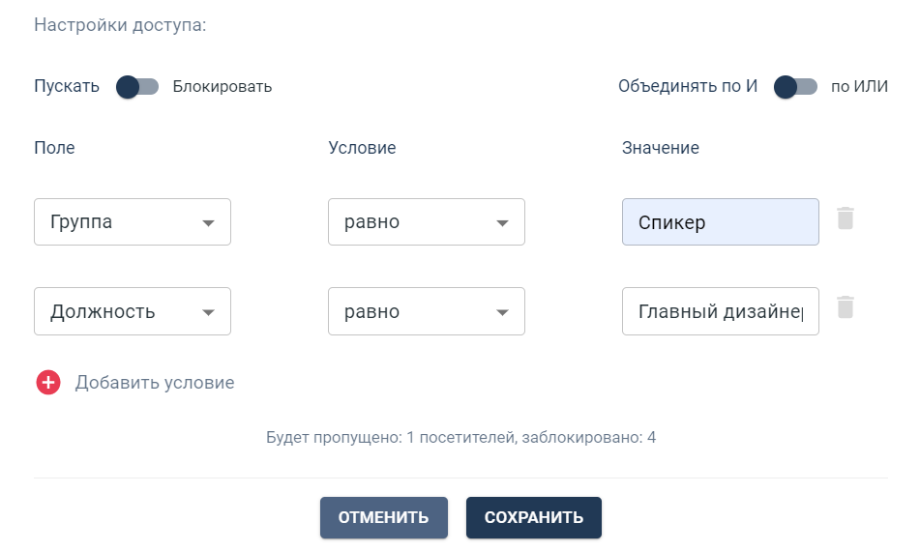Screen dimensions: 920x551
Task: Click the Пускать label
Action: (x=67, y=87)
